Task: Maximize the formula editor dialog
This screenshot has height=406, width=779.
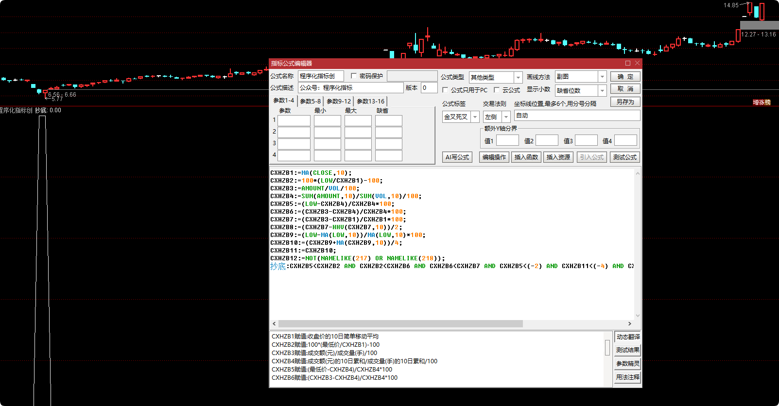Action: [x=627, y=63]
